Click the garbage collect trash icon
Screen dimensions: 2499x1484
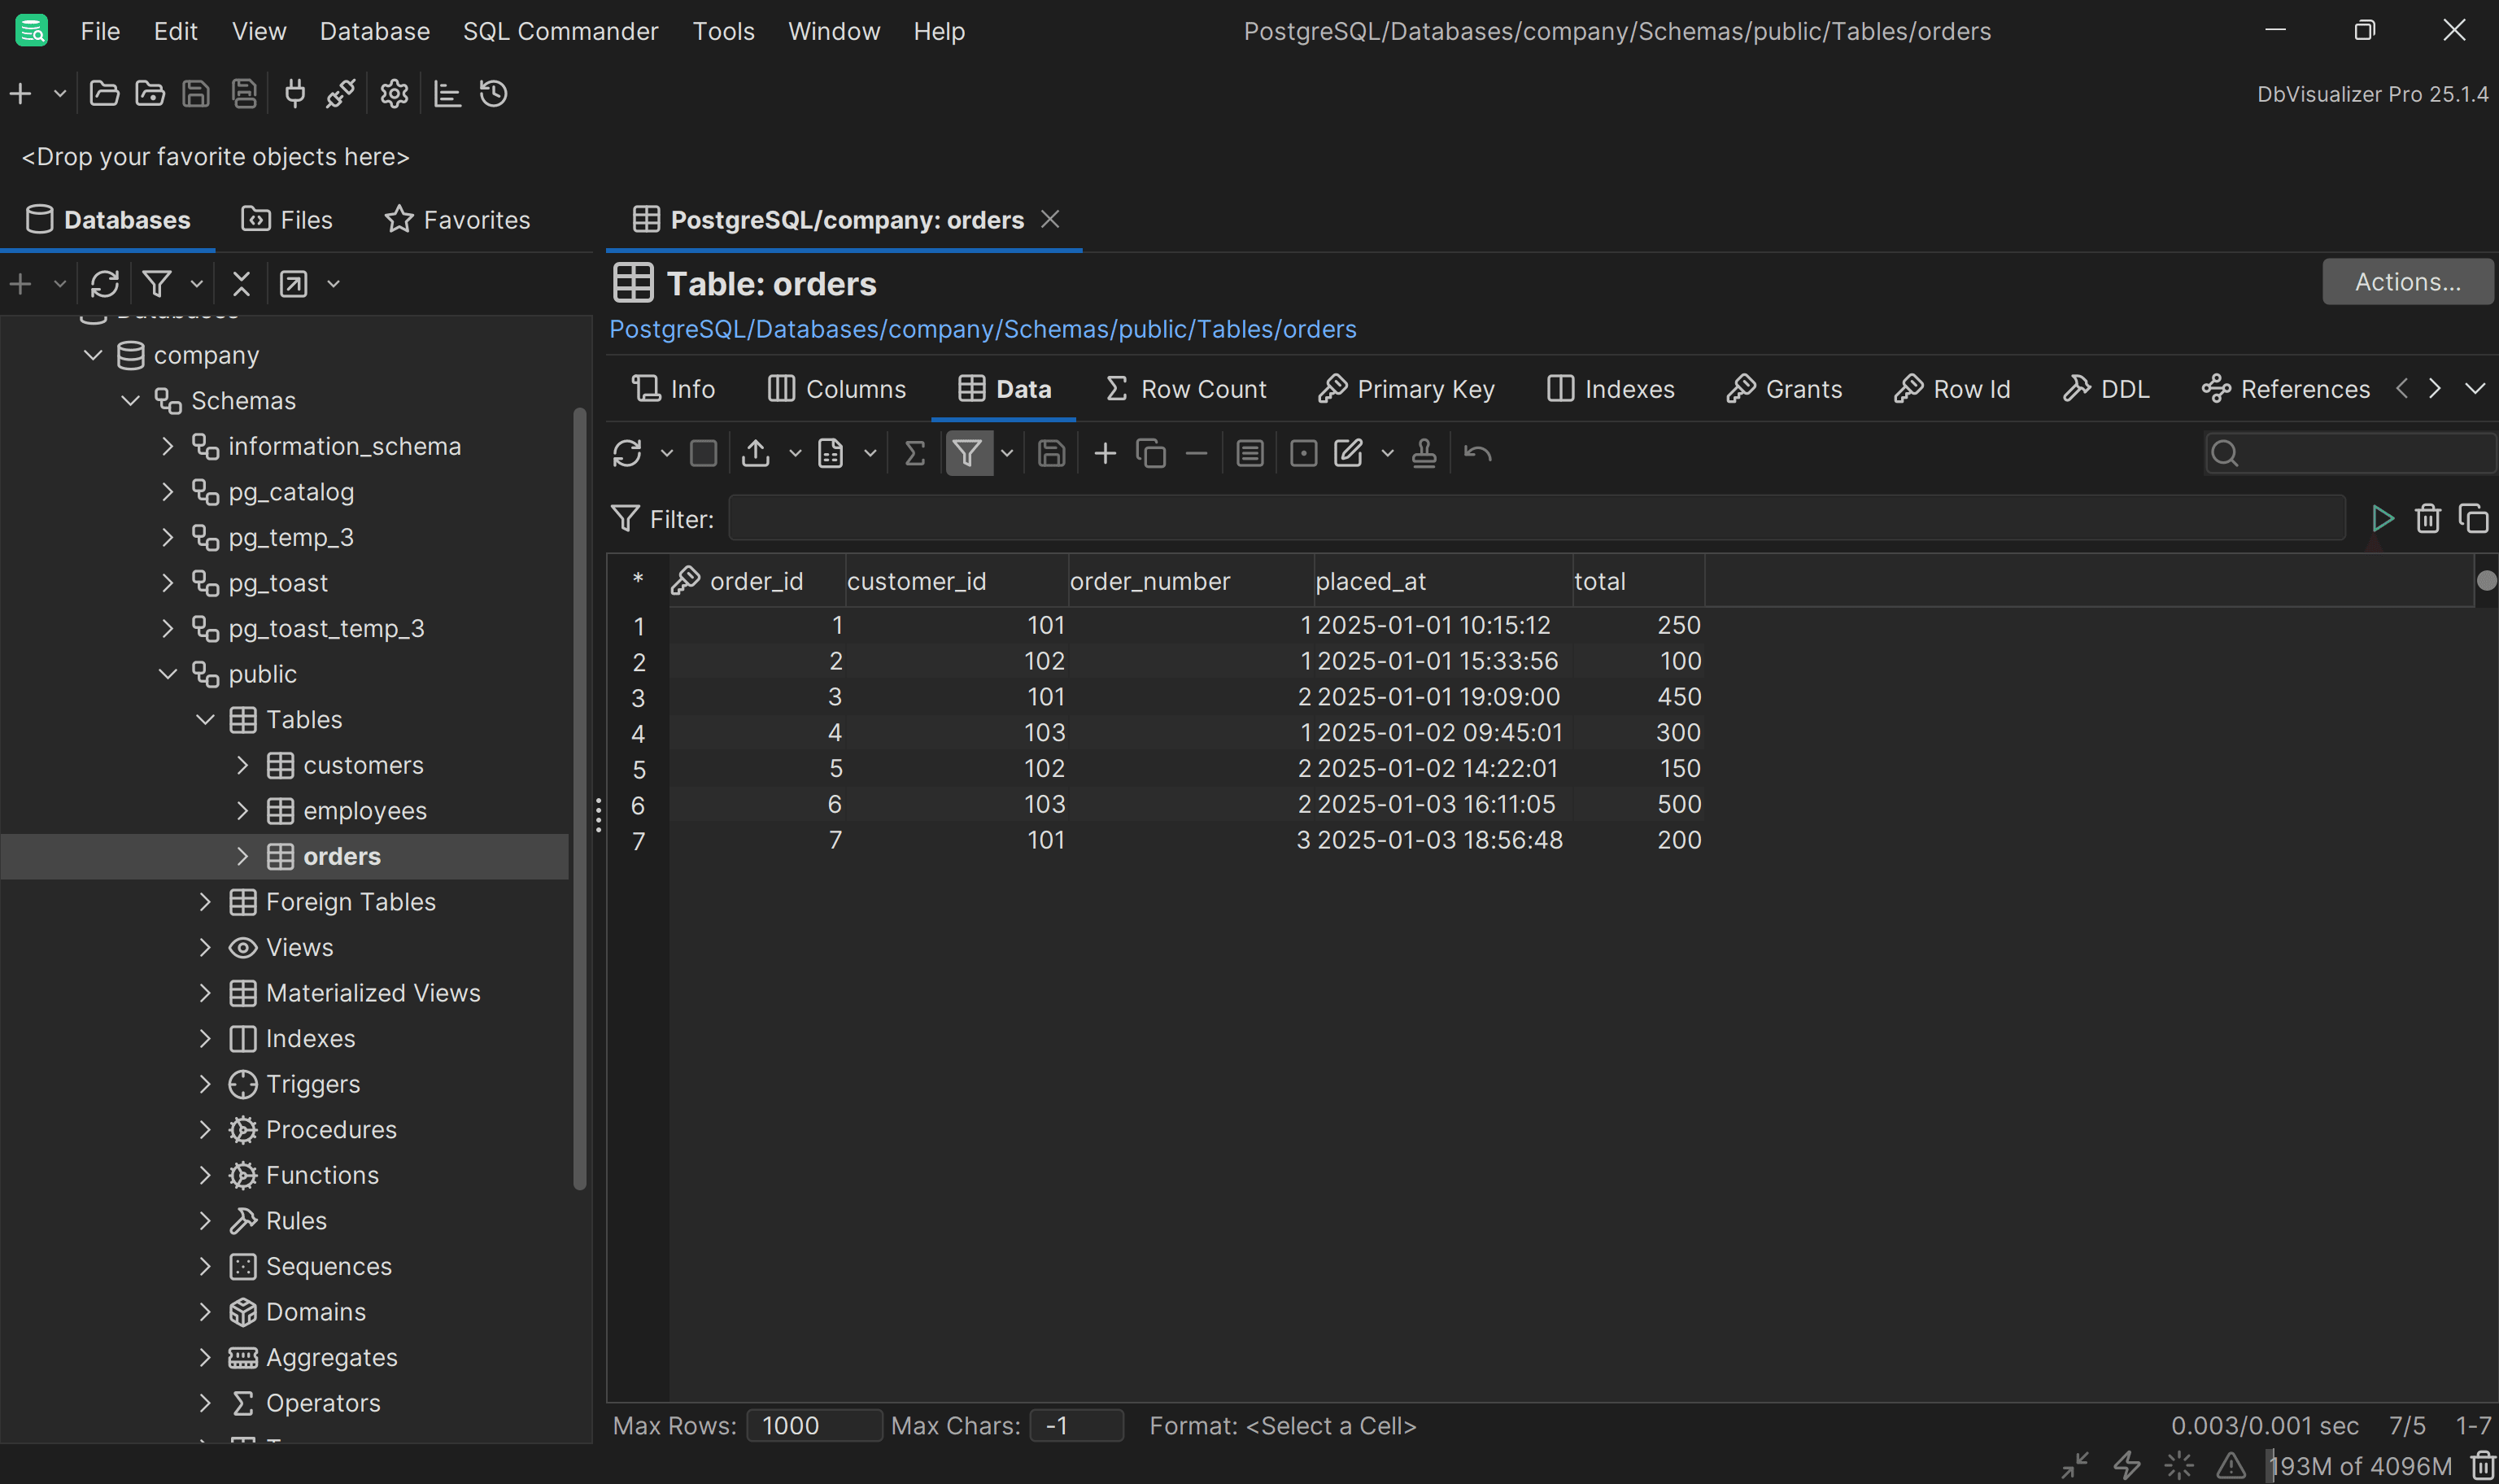[x=2483, y=1466]
